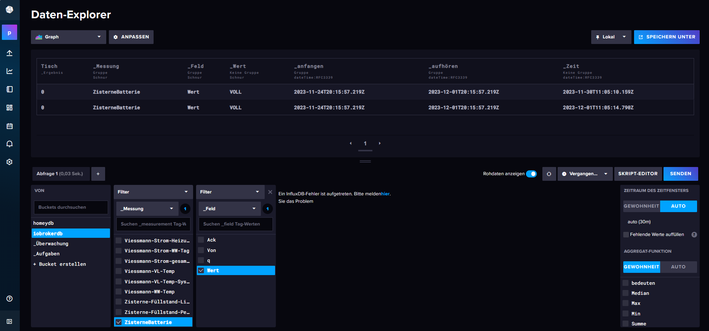The height and width of the screenshot is (331, 709).
Task: Go to next results page arrow
Action: (x=380, y=143)
